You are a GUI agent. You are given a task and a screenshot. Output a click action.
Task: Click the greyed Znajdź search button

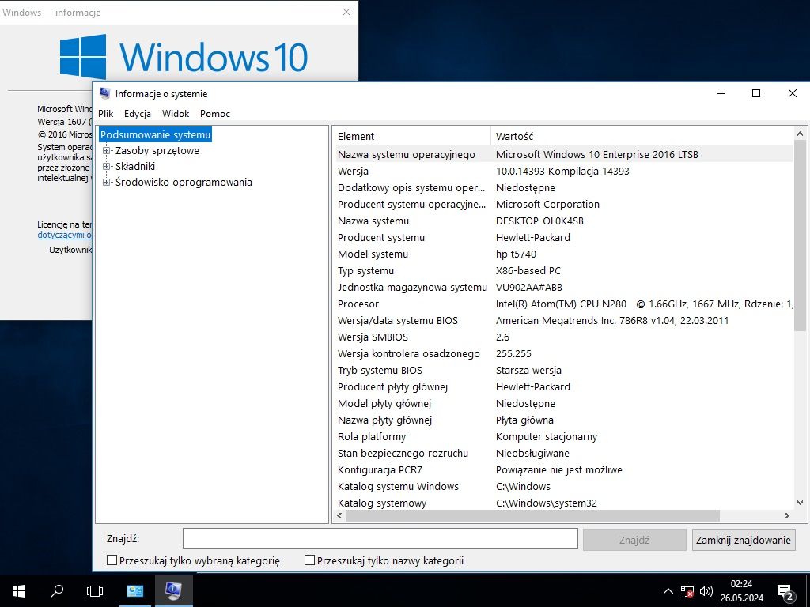pyautogui.click(x=634, y=540)
